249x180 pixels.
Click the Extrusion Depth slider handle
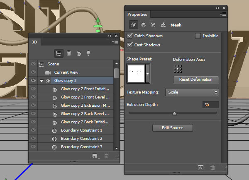[x=175, y=113]
